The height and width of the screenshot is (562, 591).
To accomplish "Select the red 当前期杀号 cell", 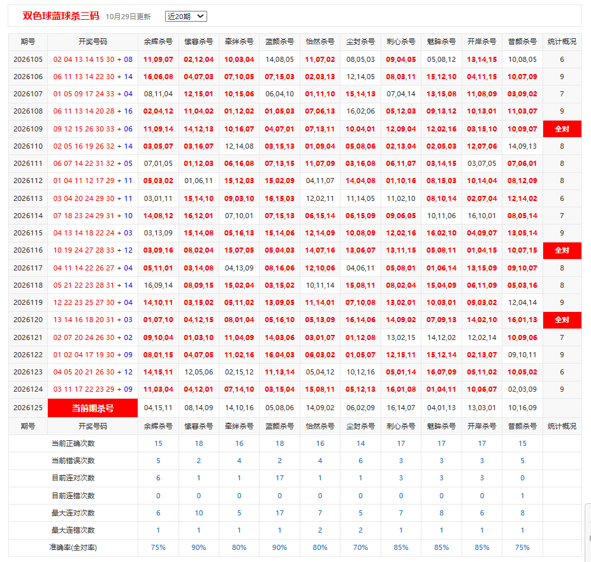I will (92, 408).
